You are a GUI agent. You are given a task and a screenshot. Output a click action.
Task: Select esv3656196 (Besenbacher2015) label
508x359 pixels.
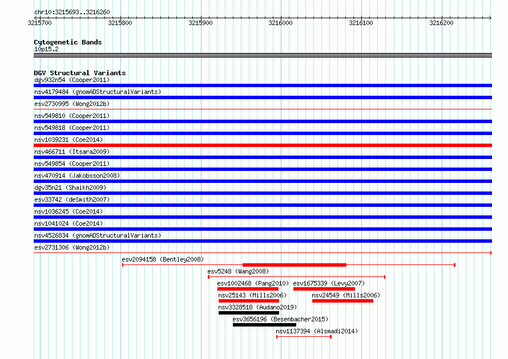(280, 319)
